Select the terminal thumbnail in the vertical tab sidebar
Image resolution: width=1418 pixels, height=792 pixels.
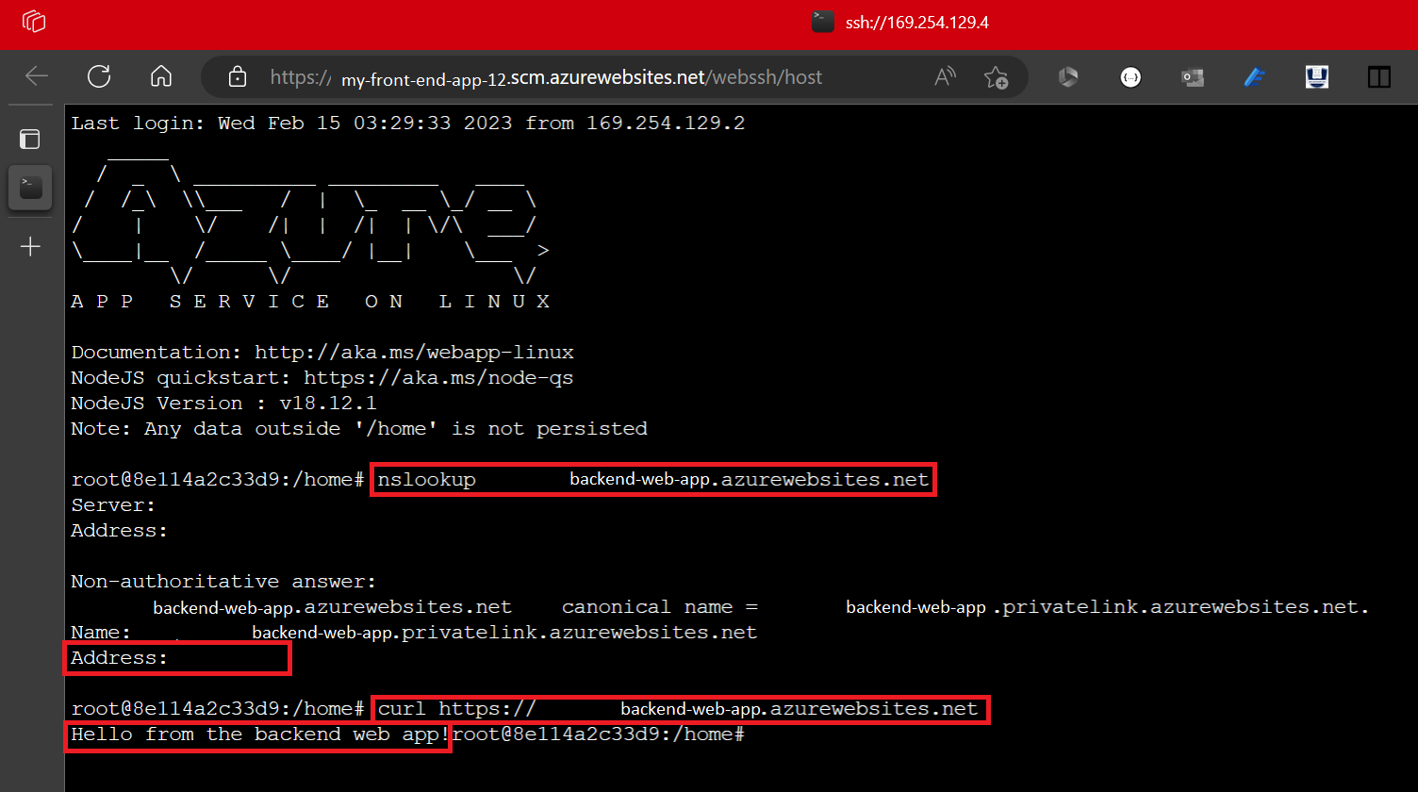tap(29, 187)
